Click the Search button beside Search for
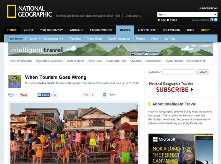The image size is (221, 164). 203,72
